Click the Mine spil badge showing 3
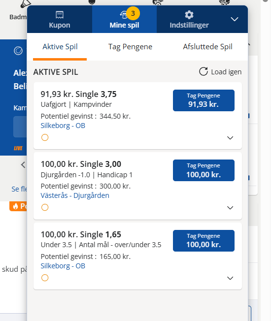Screen dimensions: 272x321 pos(133,13)
